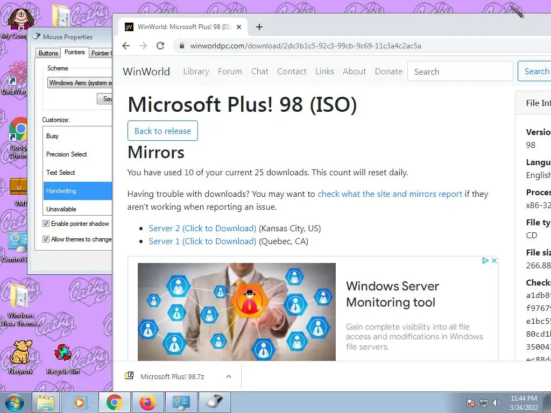Image resolution: width=551 pixels, height=413 pixels.
Task: Download from Server 2 Kansas City
Action: point(202,228)
